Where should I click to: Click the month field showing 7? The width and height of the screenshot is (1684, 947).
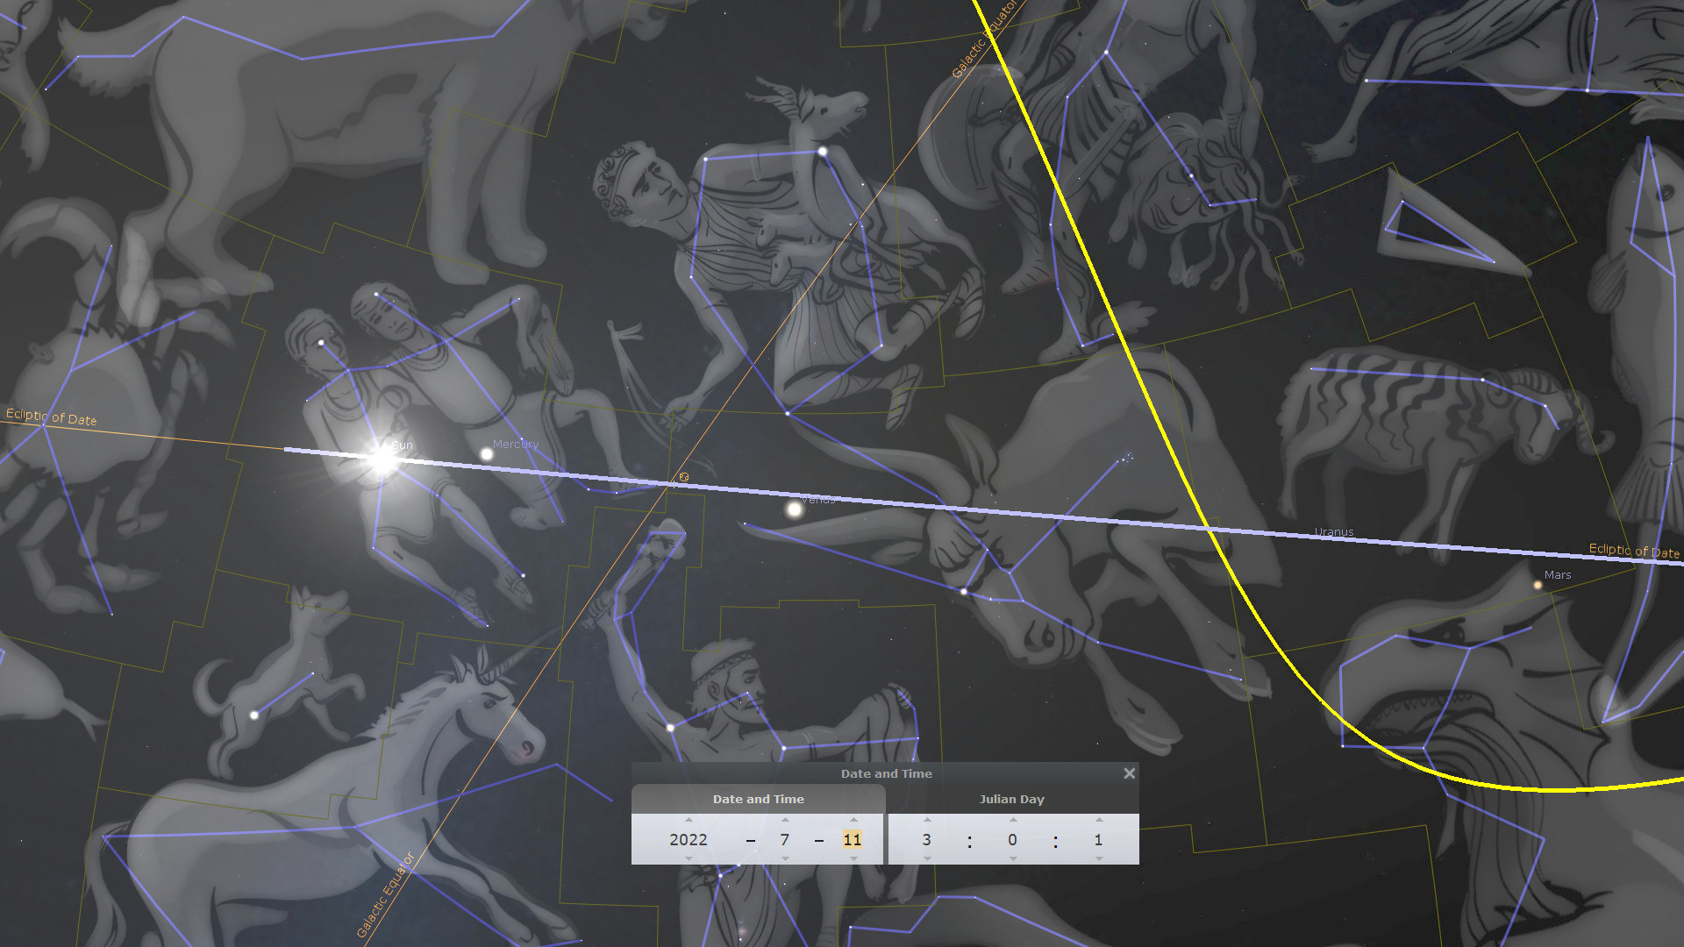click(785, 839)
